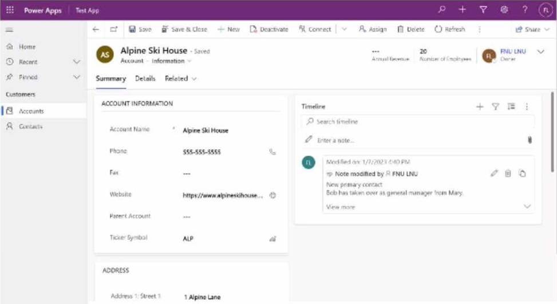
Task: Expand the note with chevron
Action: (527, 206)
